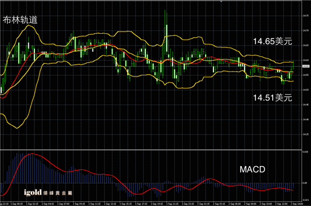Select the 2 Sep 06:00 time axis marker

(234, 204)
